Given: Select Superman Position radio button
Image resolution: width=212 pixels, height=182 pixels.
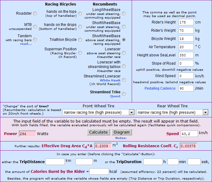Looking at the screenshot, I should pyautogui.click(x=80, y=53).
